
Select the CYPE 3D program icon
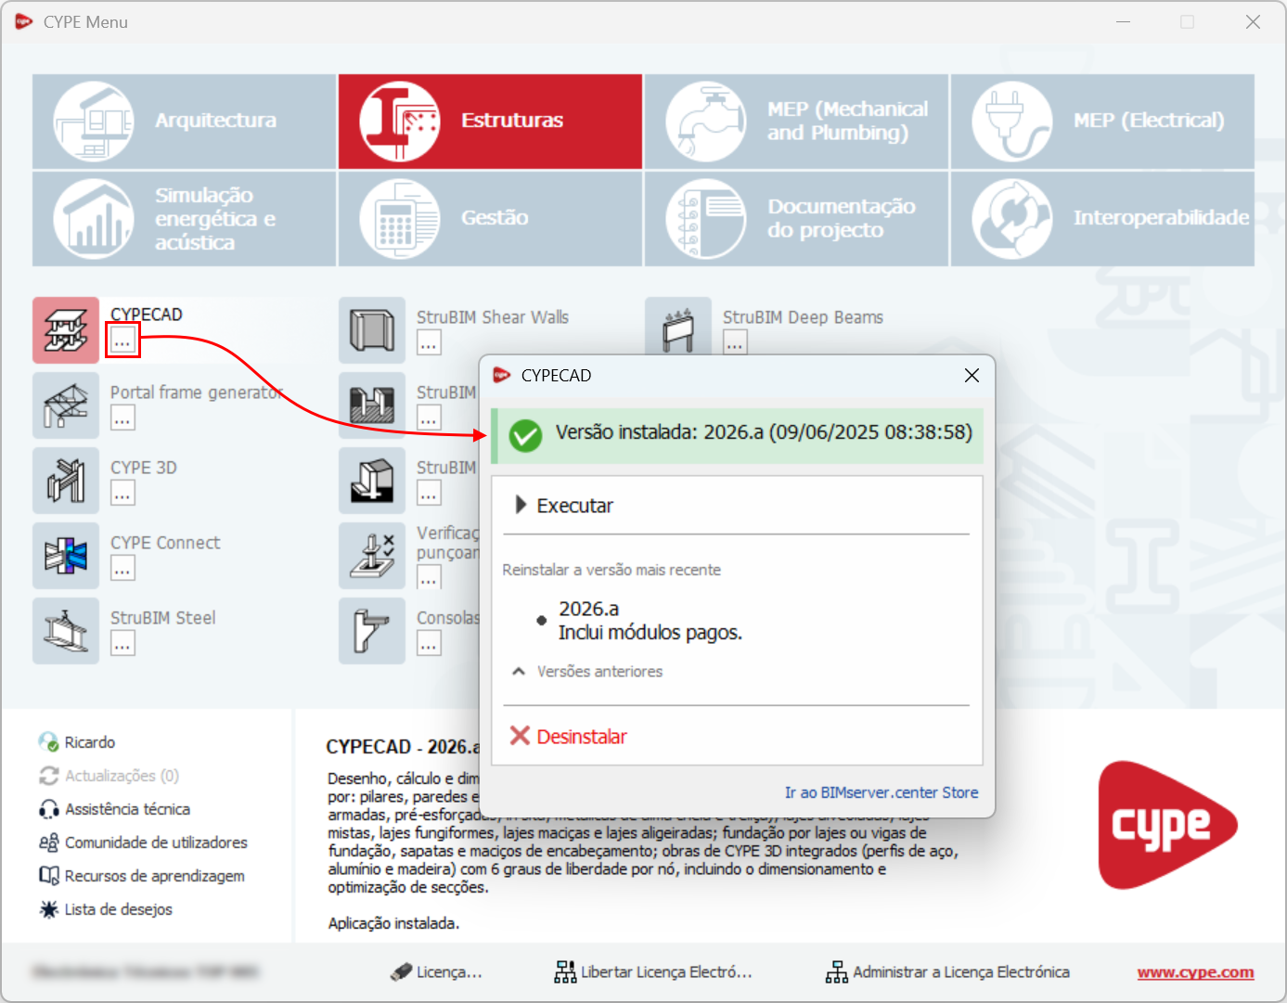[x=66, y=481]
